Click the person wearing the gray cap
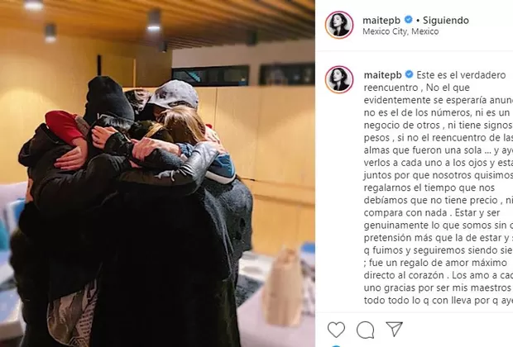The height and width of the screenshot is (347, 513). 174,100
